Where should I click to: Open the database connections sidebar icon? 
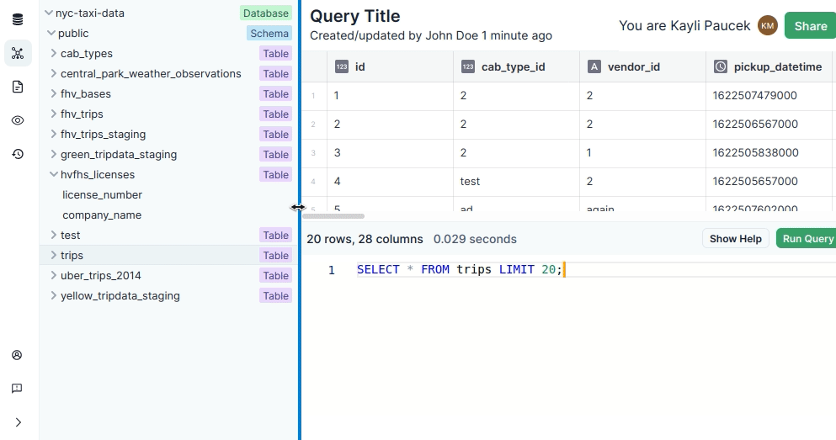point(18,20)
